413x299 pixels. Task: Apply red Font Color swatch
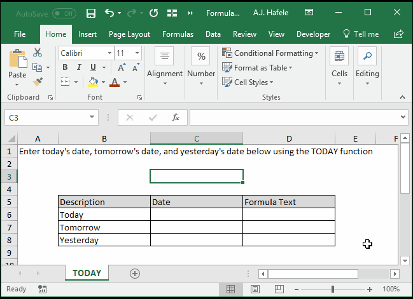click(x=115, y=82)
